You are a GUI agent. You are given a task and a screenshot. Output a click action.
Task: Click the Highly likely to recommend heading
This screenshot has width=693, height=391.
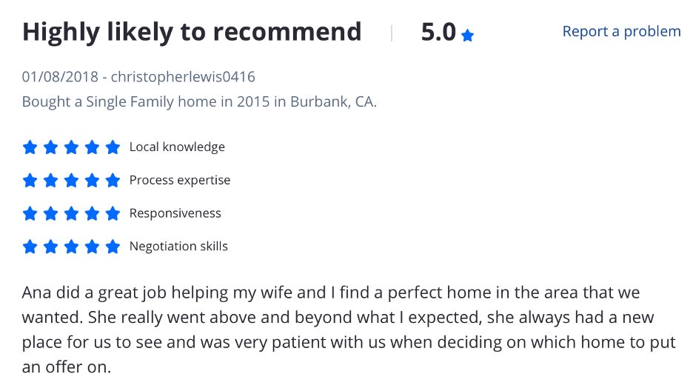[x=192, y=33]
